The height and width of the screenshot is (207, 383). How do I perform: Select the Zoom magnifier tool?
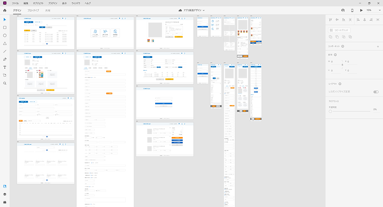point(5,83)
